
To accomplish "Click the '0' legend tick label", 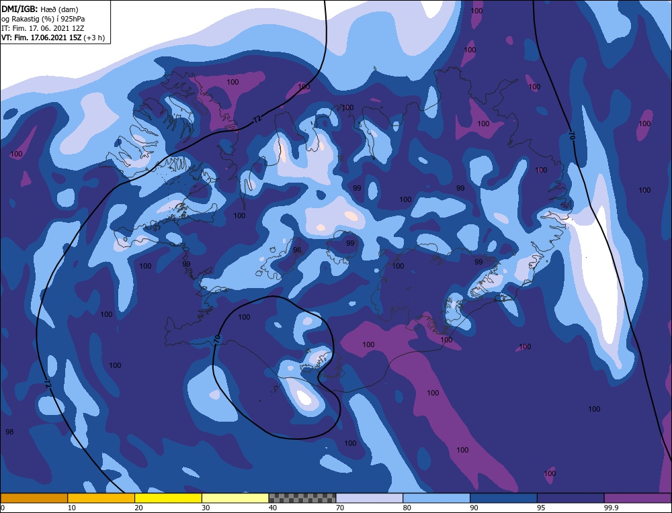I will [3, 508].
